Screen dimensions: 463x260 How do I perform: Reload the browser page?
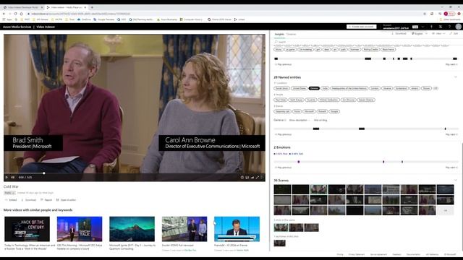click(16, 14)
